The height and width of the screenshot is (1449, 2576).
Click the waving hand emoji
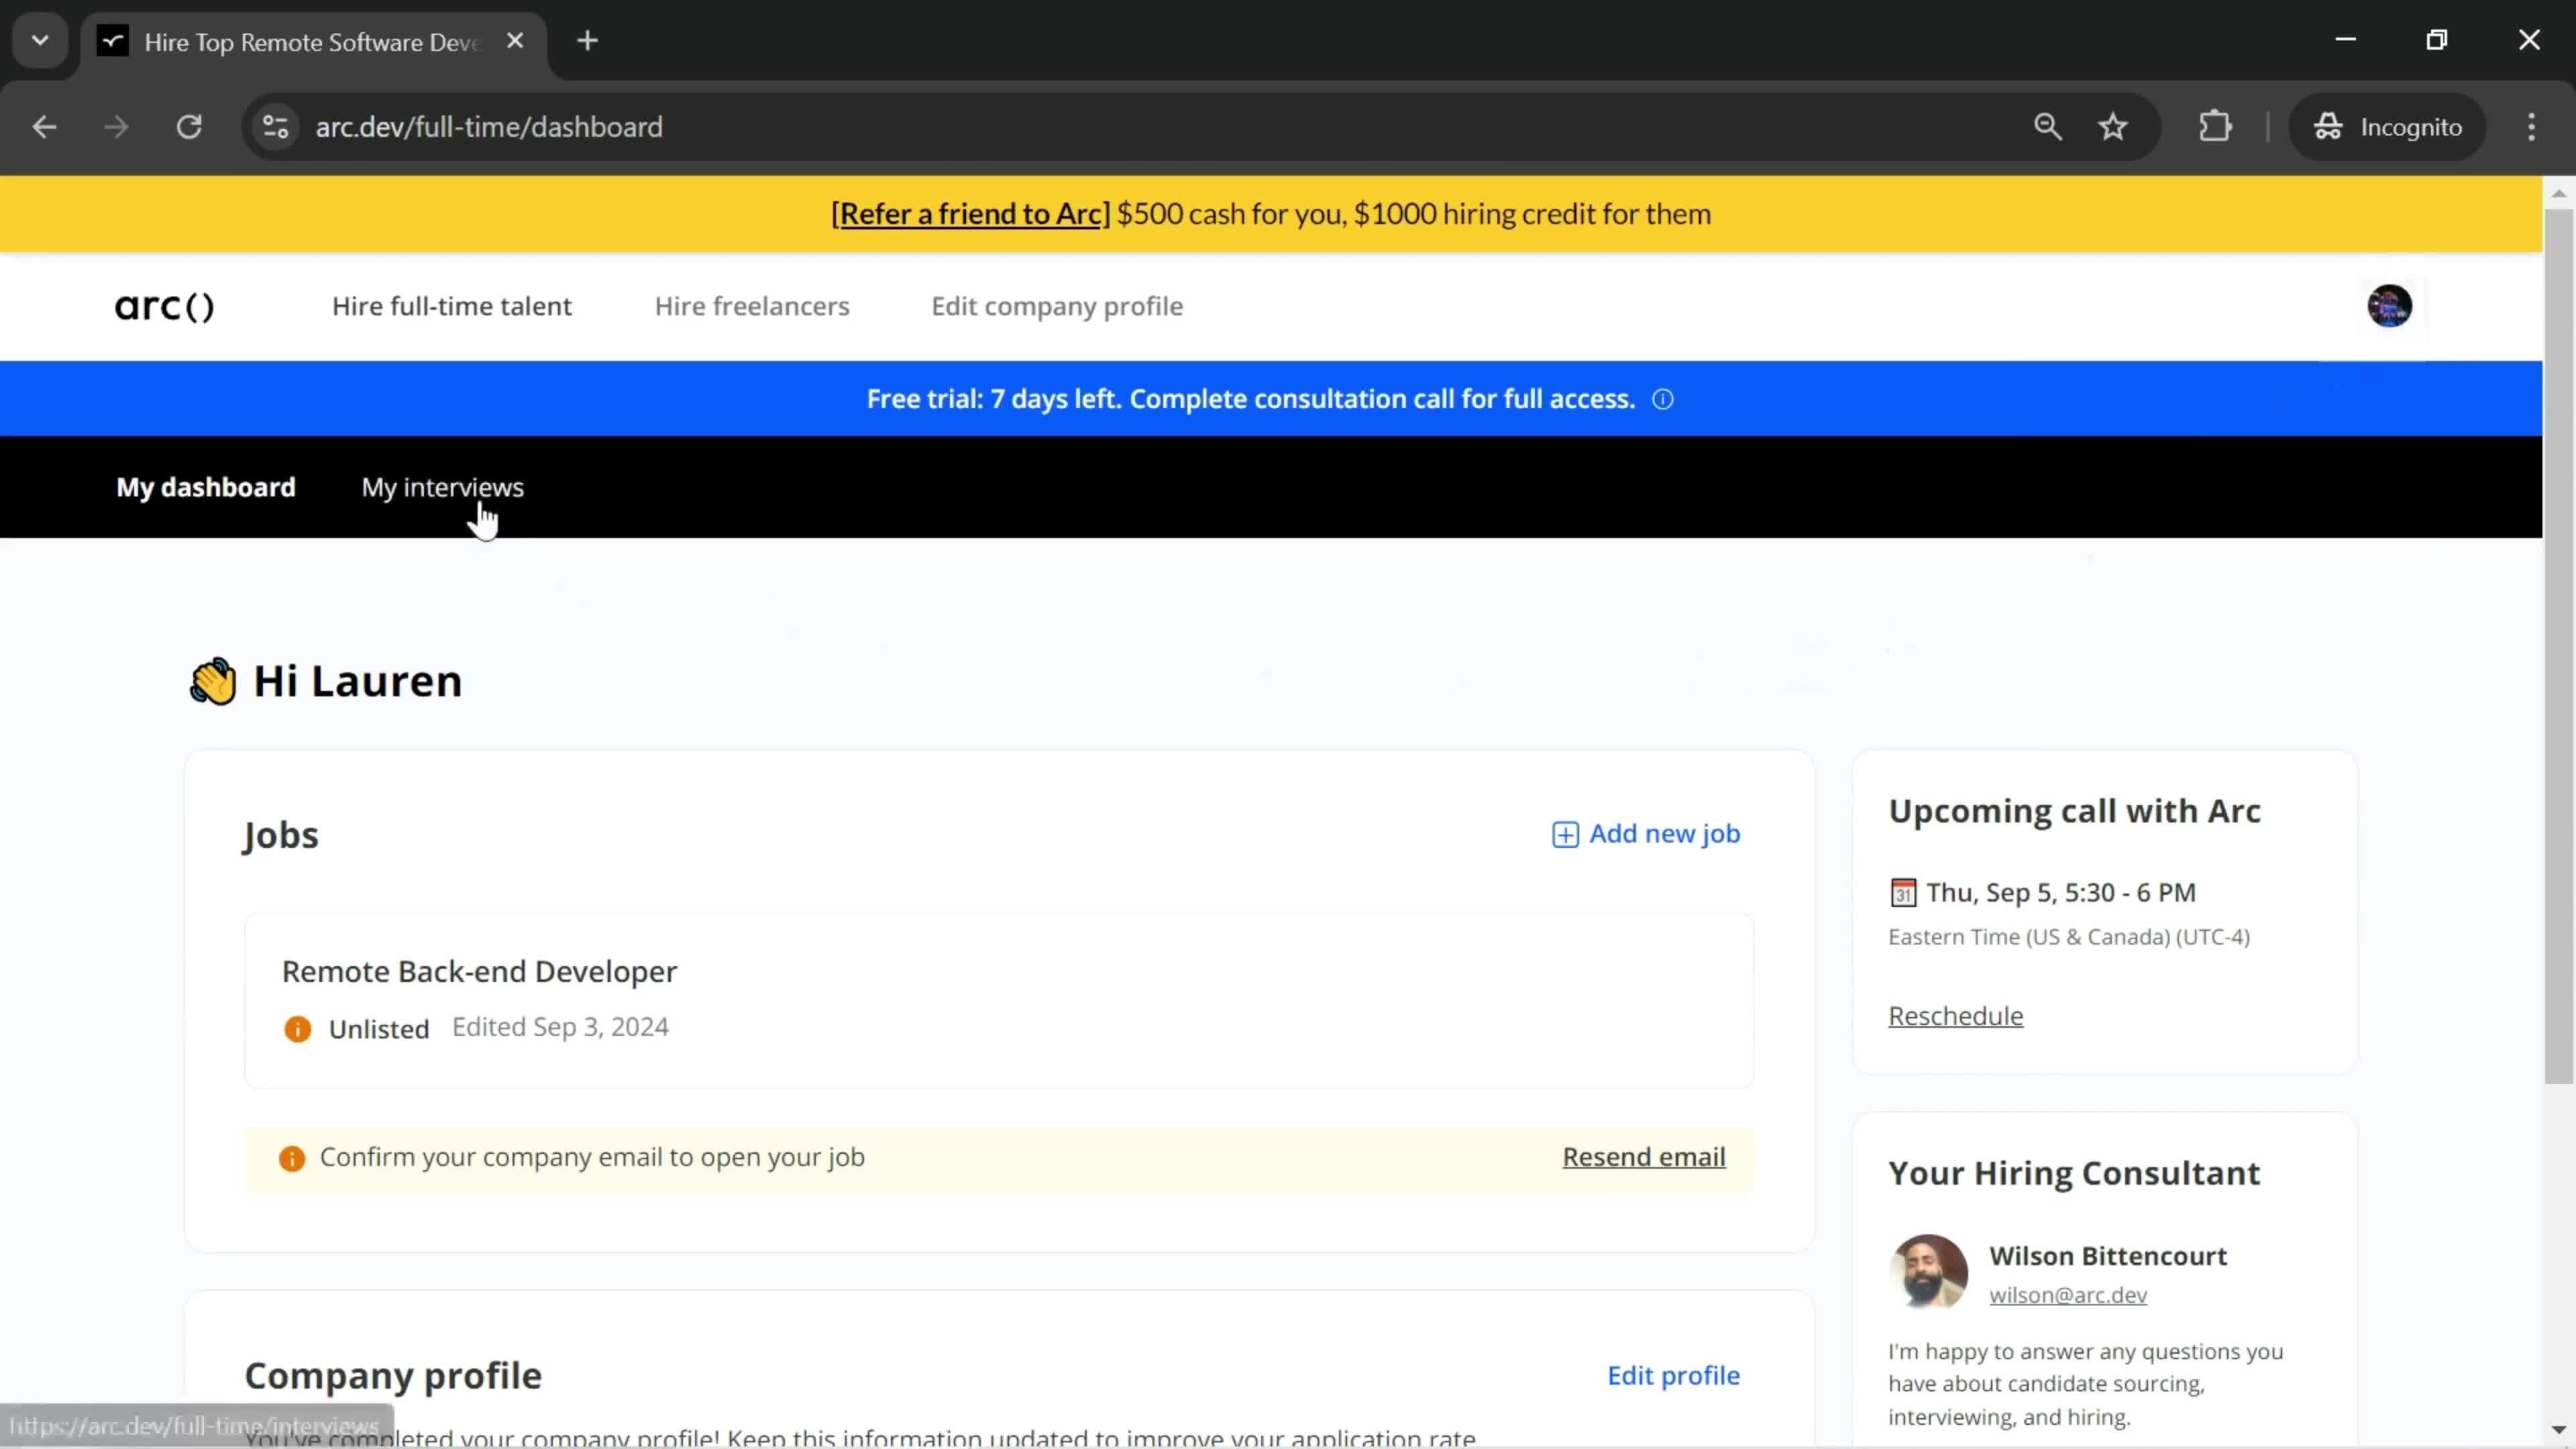pyautogui.click(x=213, y=681)
